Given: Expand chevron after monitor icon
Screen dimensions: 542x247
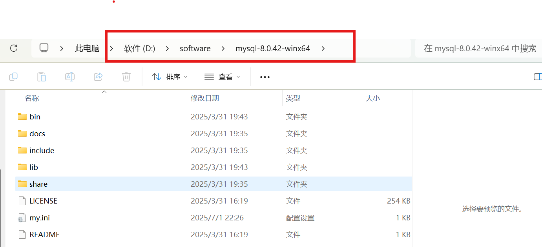Looking at the screenshot, I should click(62, 49).
